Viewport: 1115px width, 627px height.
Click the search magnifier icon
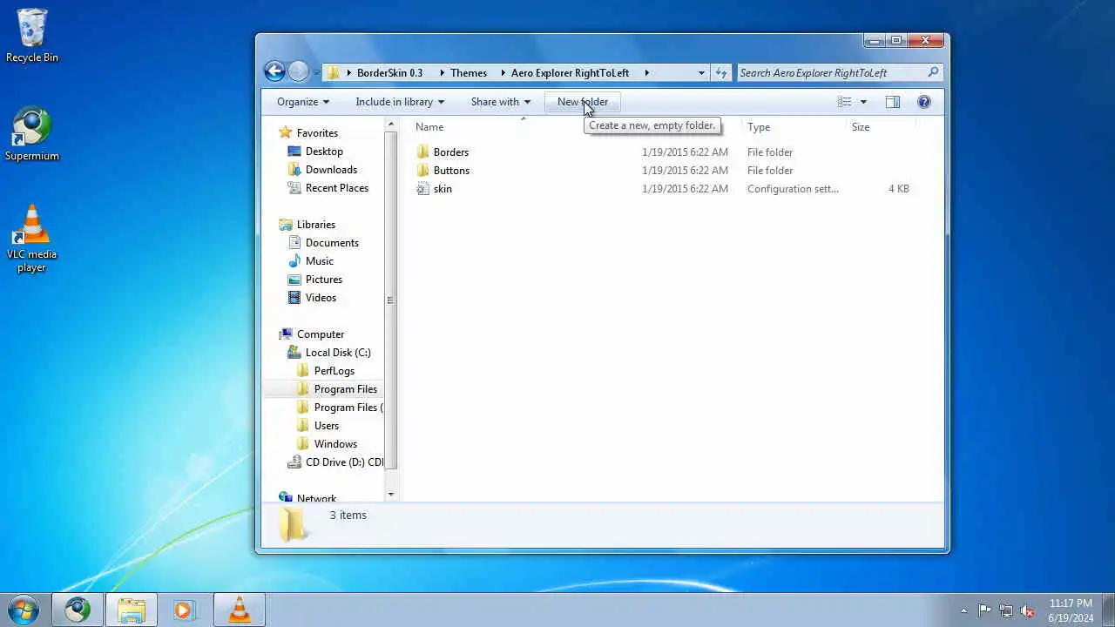click(x=933, y=72)
